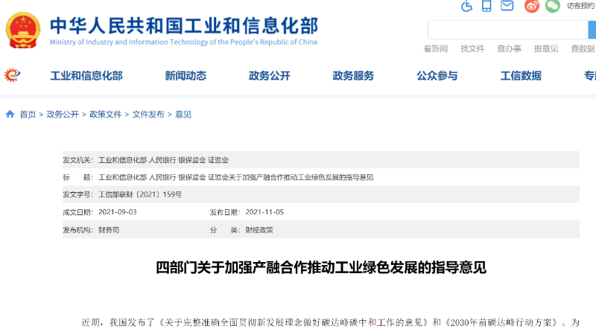Open the mobile version phone icon
This screenshot has width=596, height=329.
pos(486,6)
